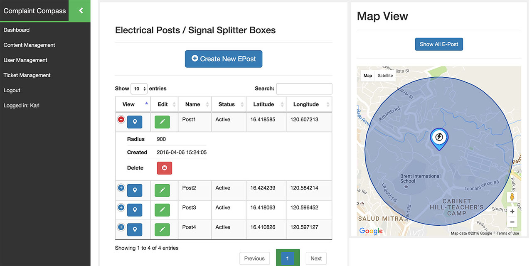The image size is (532, 266).
Task: Click the map pin button for Post1
Action: pyautogui.click(x=135, y=122)
